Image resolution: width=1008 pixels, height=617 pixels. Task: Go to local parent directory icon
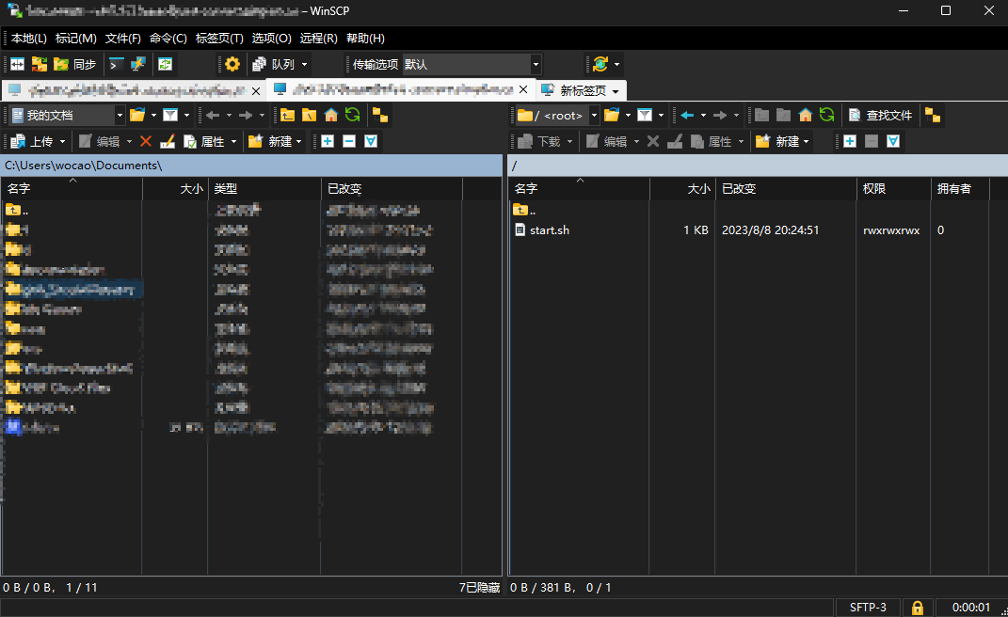[x=287, y=115]
